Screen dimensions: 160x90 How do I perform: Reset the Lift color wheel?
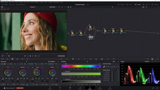pyautogui.click(x=13, y=67)
